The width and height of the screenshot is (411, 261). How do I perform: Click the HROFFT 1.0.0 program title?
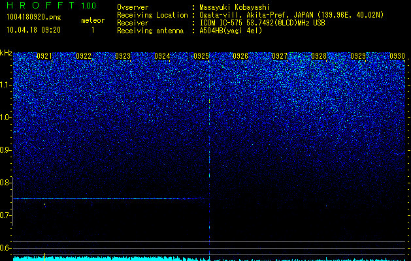52,5
